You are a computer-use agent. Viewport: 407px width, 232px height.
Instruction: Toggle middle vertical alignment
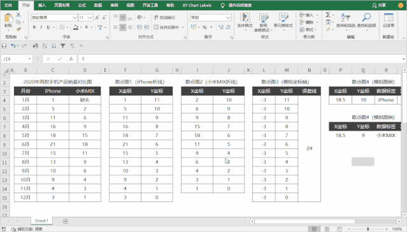(123, 17)
